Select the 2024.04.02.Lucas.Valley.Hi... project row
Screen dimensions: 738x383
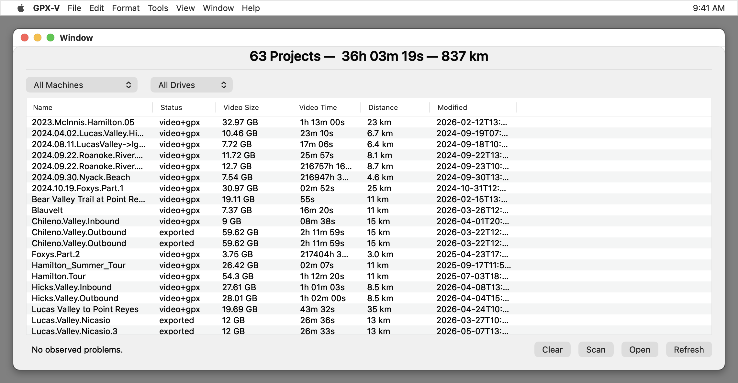(369, 133)
